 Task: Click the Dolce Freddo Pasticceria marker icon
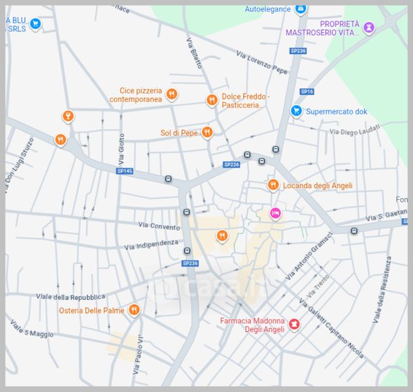click(x=211, y=100)
